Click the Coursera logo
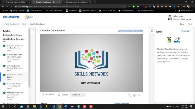The image size is (195, 109). click(x=11, y=17)
